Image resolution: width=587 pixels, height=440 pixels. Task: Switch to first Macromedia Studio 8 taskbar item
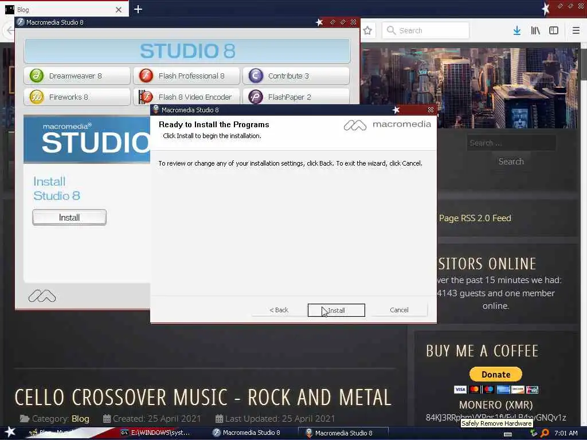[247, 433]
